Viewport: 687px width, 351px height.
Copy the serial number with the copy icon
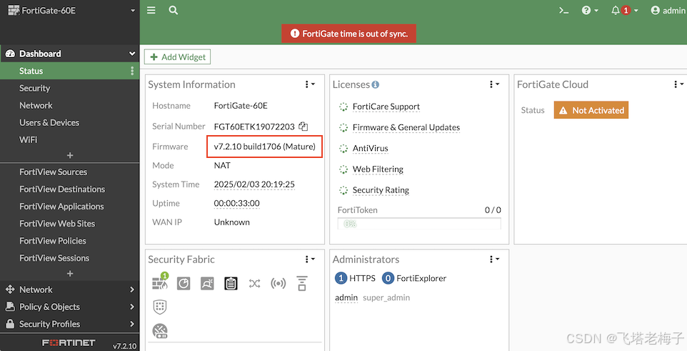pos(304,127)
